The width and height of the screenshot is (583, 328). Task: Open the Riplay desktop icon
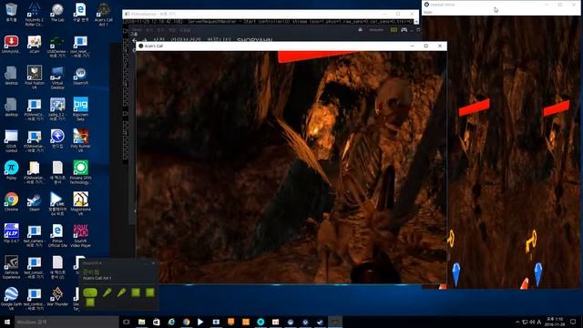pos(11,170)
